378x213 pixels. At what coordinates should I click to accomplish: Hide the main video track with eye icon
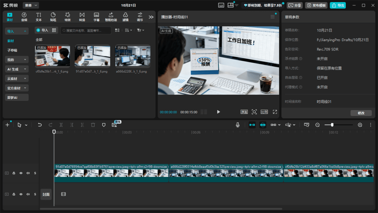tap(21, 173)
